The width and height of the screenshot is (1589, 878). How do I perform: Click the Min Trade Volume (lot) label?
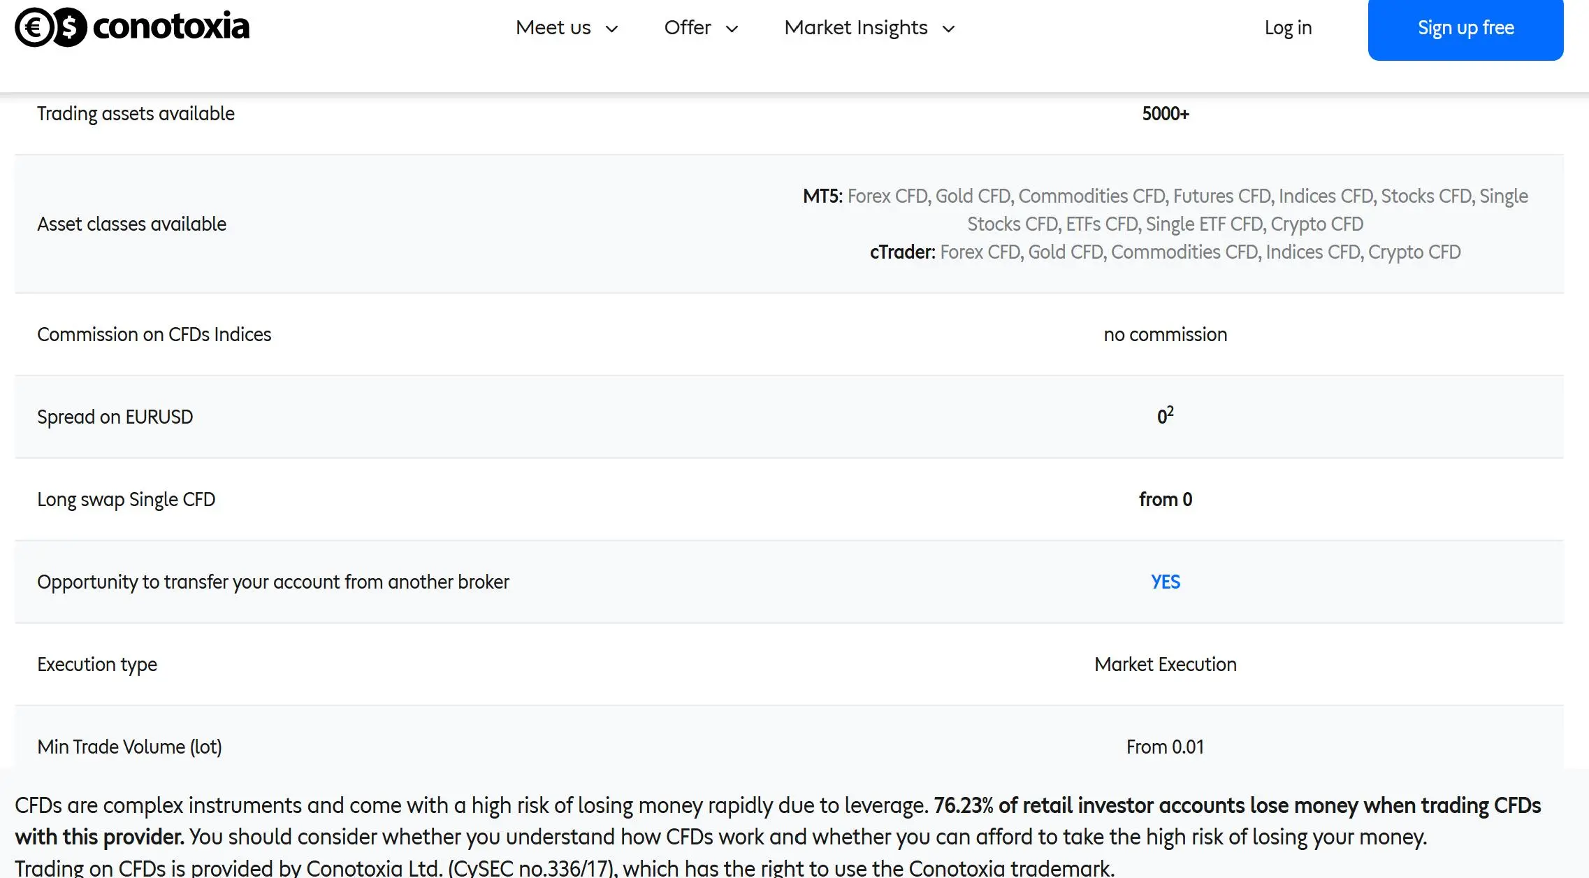pyautogui.click(x=129, y=747)
